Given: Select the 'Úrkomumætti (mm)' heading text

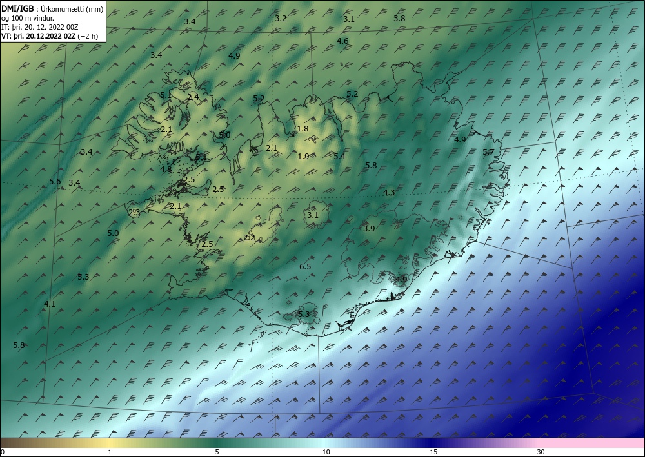Looking at the screenshot, I should coord(72,9).
